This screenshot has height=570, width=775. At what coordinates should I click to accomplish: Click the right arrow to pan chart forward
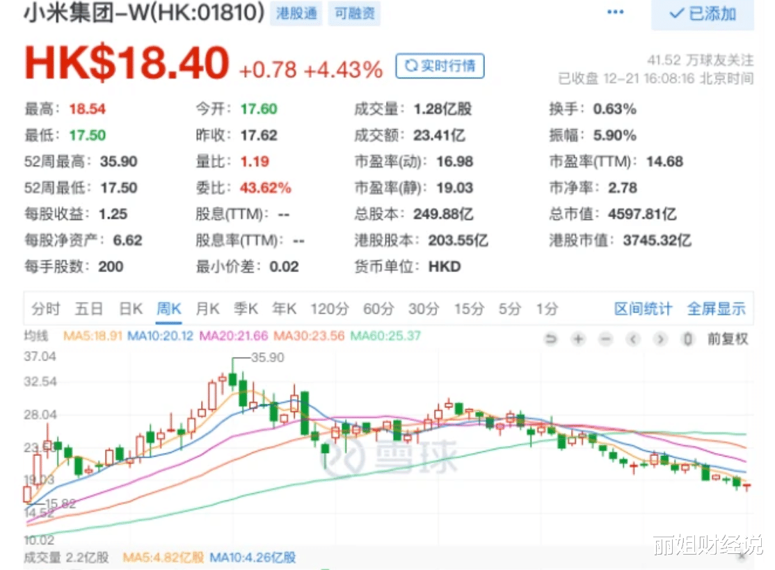point(659,339)
